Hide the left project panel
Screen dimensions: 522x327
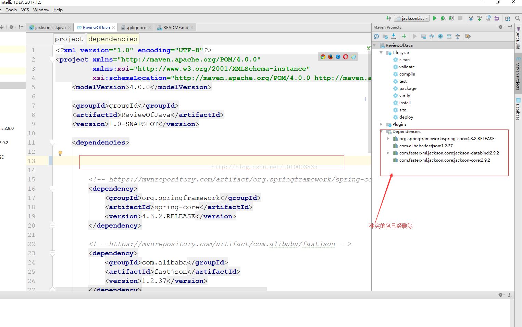(21, 27)
